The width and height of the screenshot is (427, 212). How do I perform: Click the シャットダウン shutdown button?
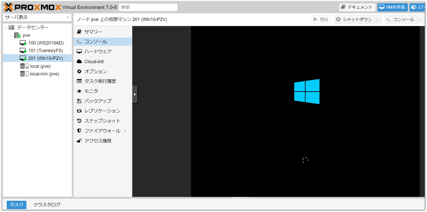pyautogui.click(x=354, y=19)
